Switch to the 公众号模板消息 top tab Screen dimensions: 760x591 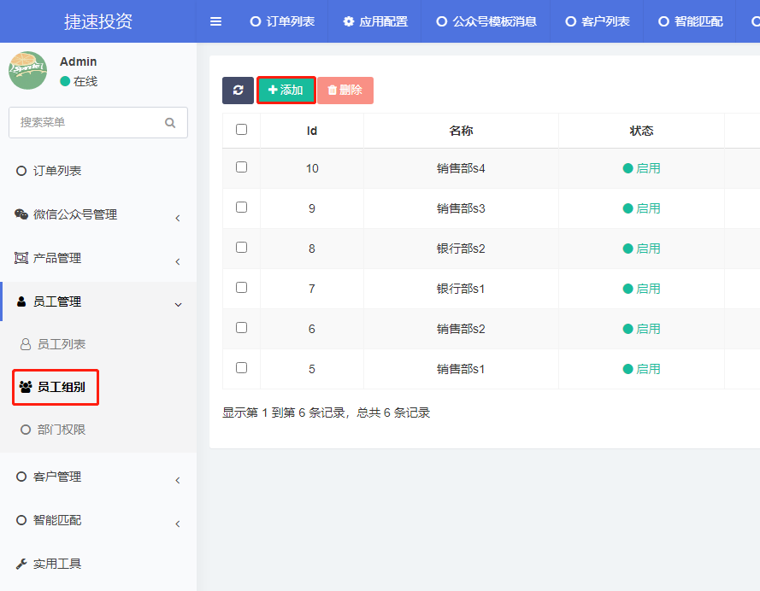tap(486, 21)
